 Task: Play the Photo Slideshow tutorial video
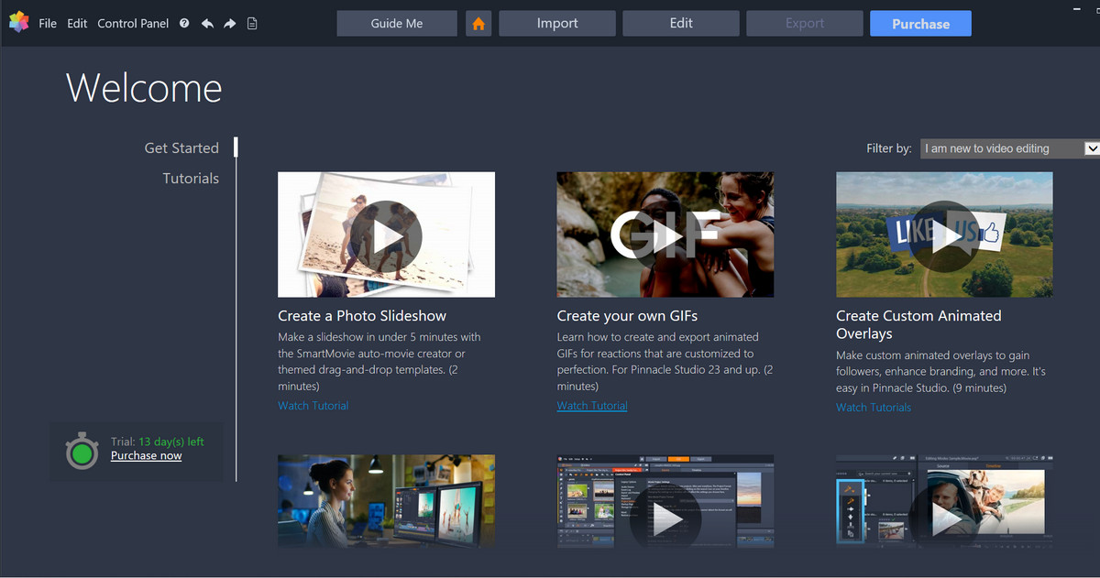pyautogui.click(x=386, y=234)
